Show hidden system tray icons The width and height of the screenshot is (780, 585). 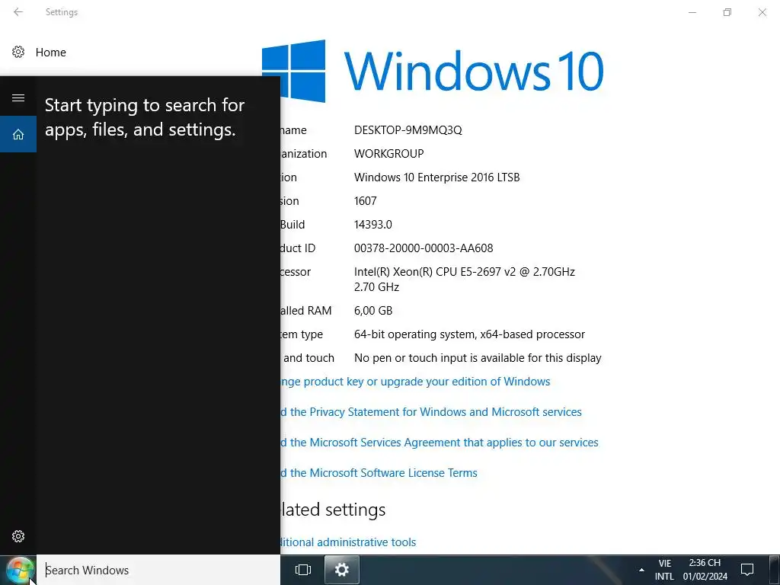[x=641, y=570]
